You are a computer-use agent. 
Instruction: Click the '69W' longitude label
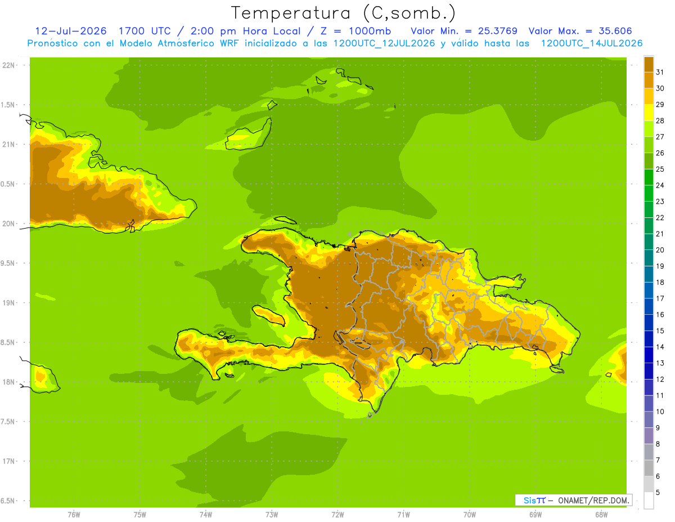(x=535, y=515)
